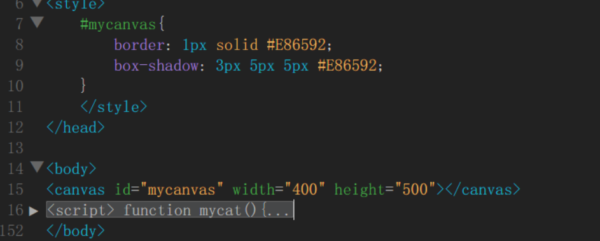
Task: Click empty line number 13 in gutter
Action: [x=16, y=148]
